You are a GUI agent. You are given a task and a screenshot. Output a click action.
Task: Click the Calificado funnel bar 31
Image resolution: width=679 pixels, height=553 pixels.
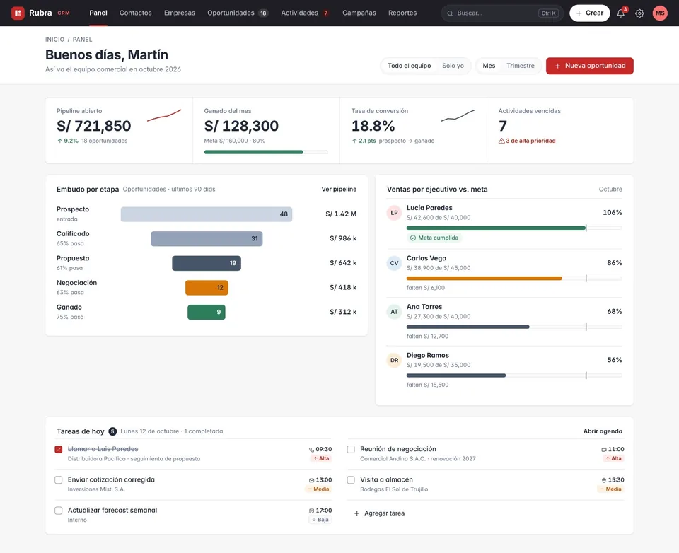(207, 238)
